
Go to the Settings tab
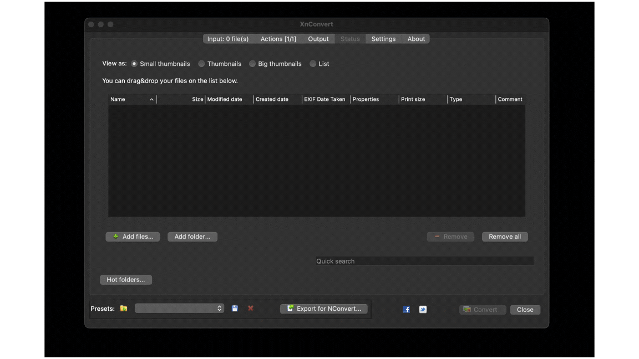383,39
